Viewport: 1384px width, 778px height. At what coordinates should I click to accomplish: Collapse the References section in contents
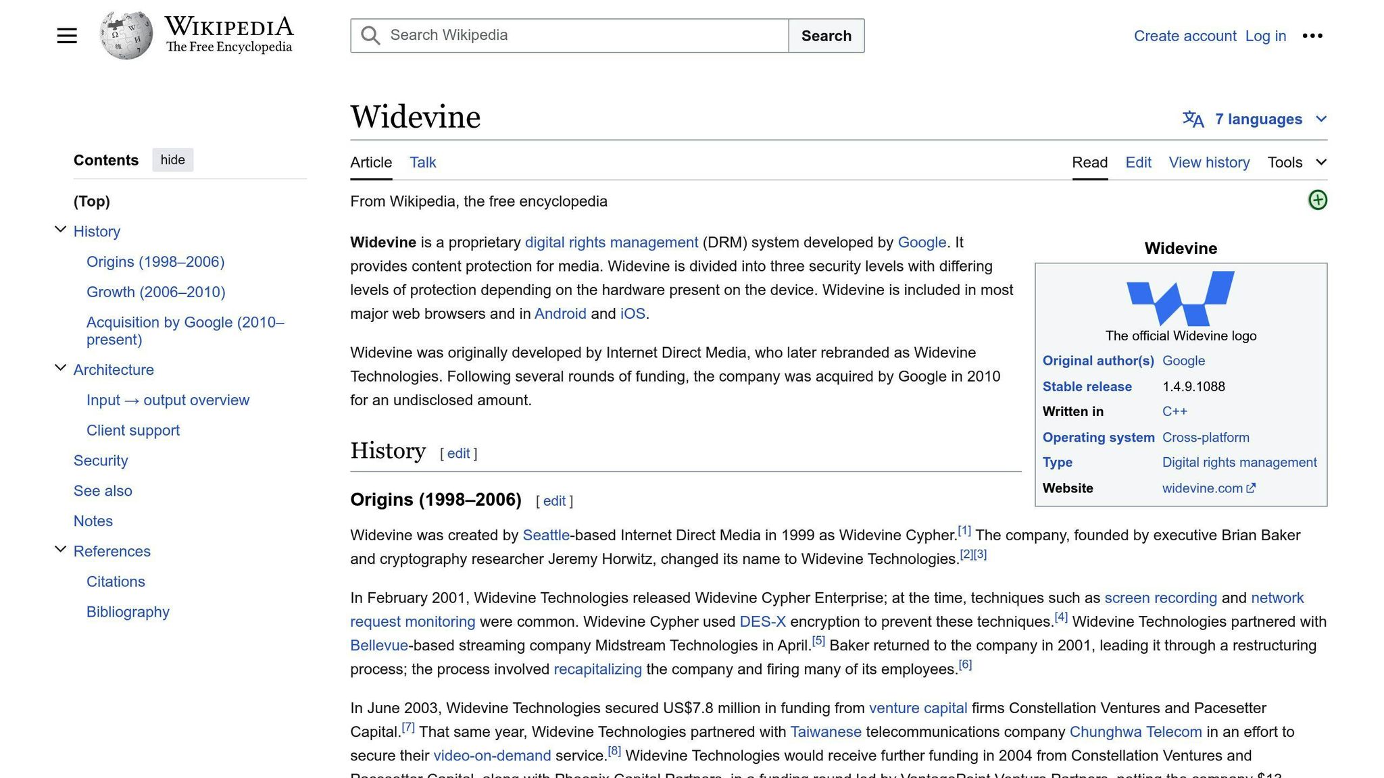(60, 550)
